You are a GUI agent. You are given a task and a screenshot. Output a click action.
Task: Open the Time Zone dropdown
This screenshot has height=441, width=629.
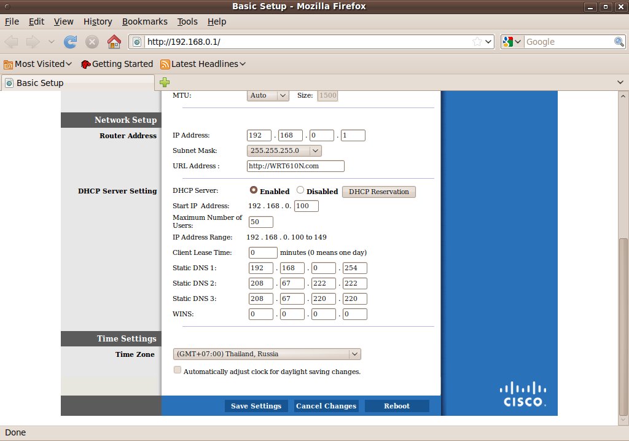tap(267, 354)
